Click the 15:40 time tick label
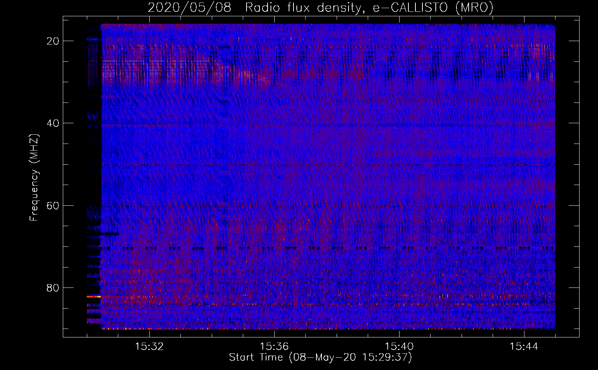Viewport: 598px width, 370px height. coord(399,347)
